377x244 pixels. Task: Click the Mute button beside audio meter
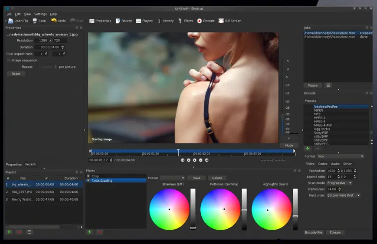pos(289,145)
